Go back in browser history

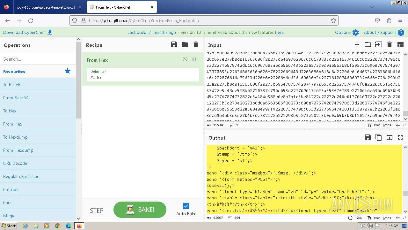(8, 20)
